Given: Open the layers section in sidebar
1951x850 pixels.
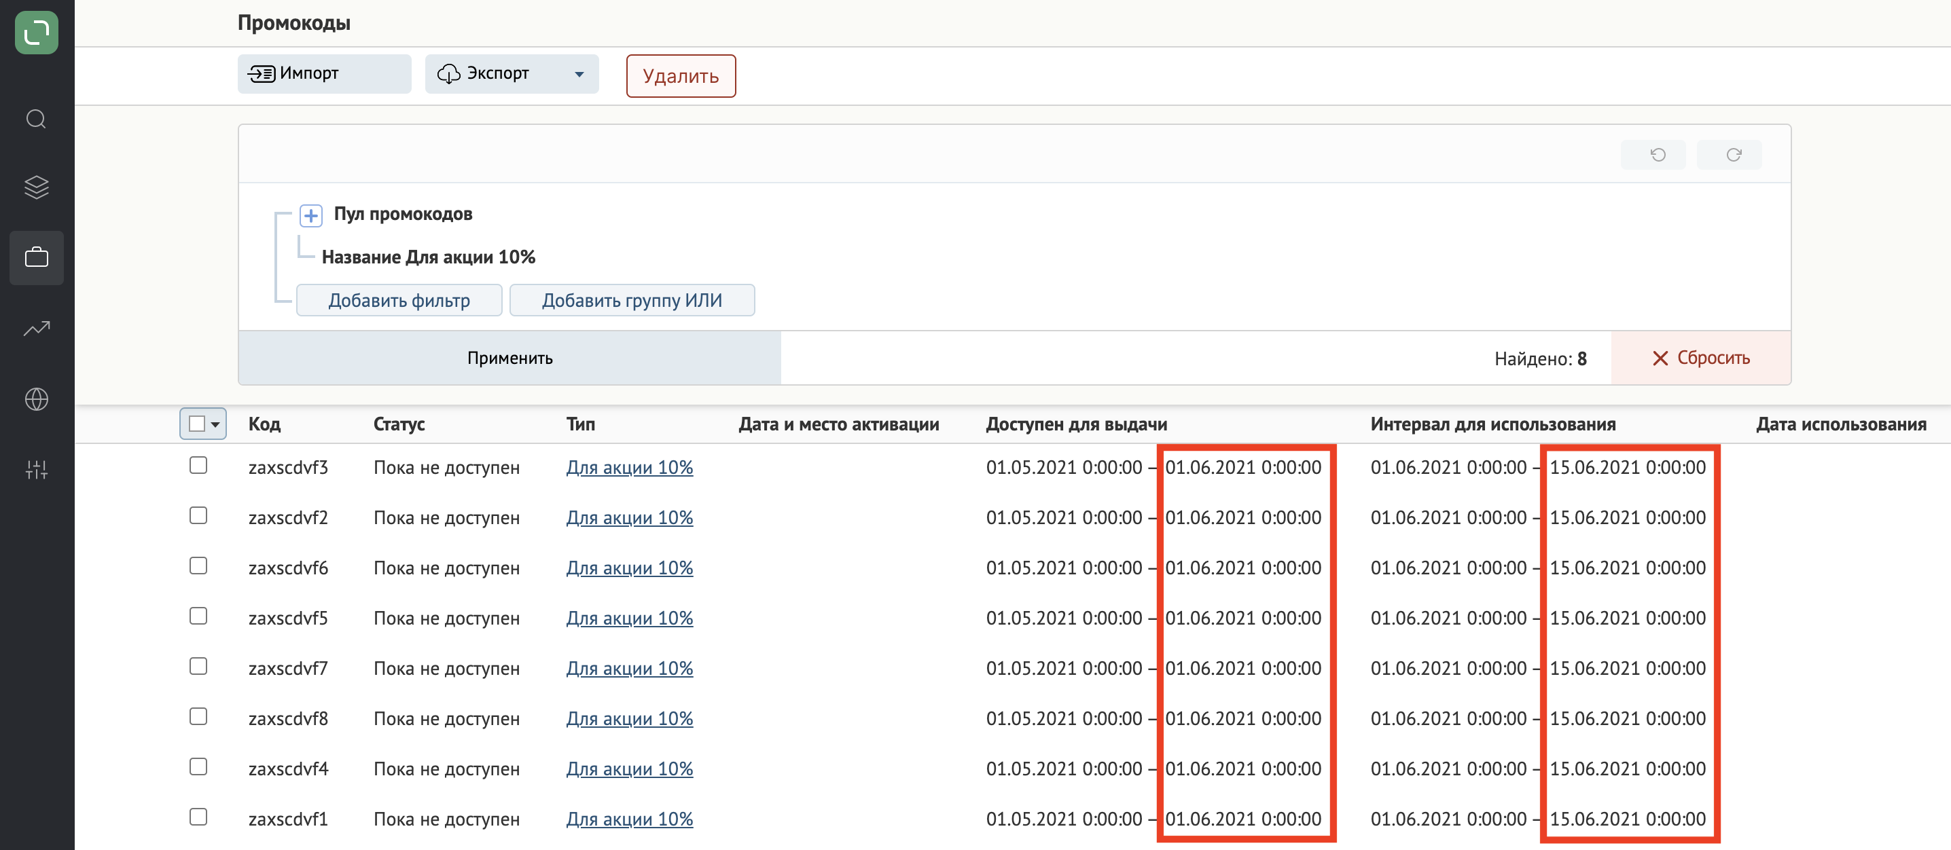Looking at the screenshot, I should [x=37, y=187].
